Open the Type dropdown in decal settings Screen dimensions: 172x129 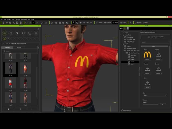click(x=155, y=95)
